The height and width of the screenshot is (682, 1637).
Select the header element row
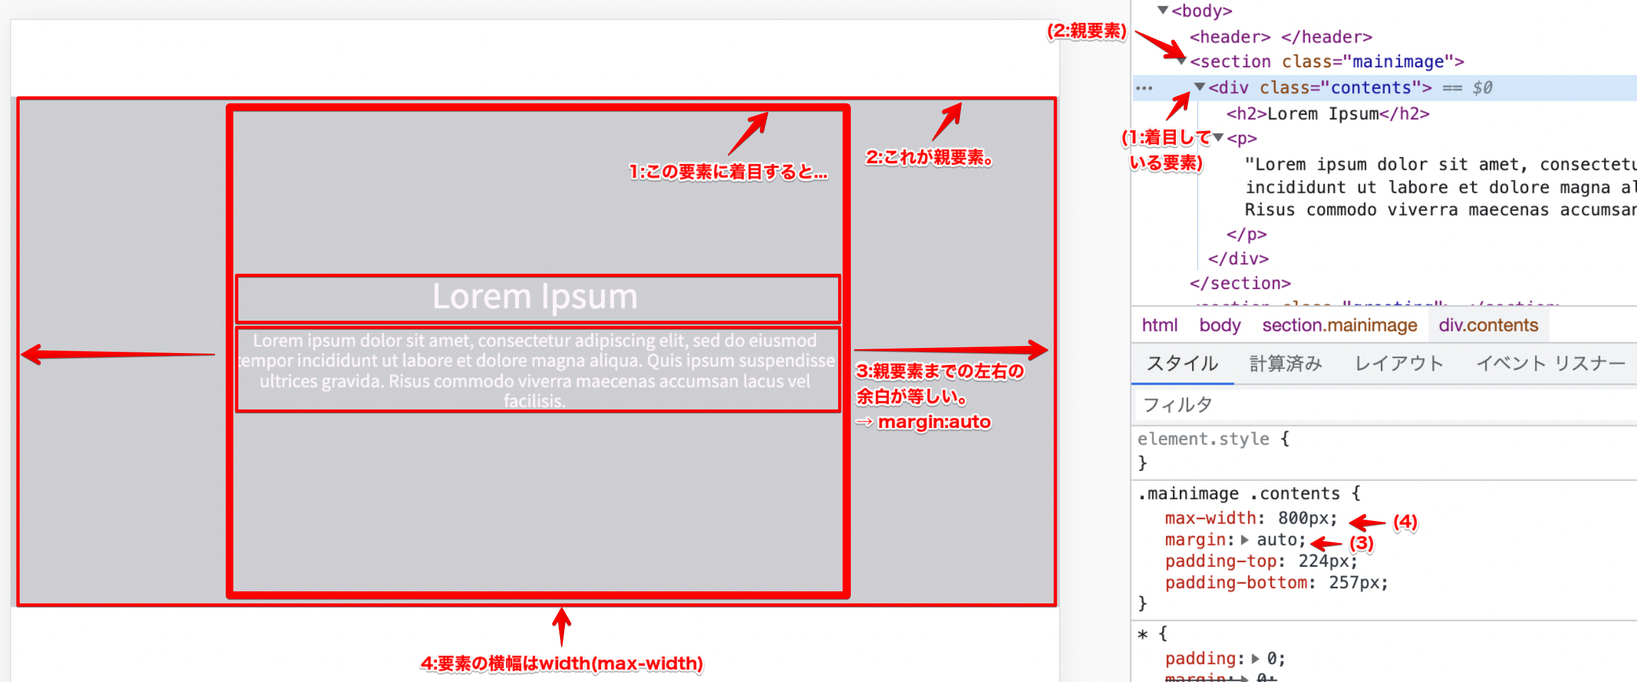tap(1281, 37)
